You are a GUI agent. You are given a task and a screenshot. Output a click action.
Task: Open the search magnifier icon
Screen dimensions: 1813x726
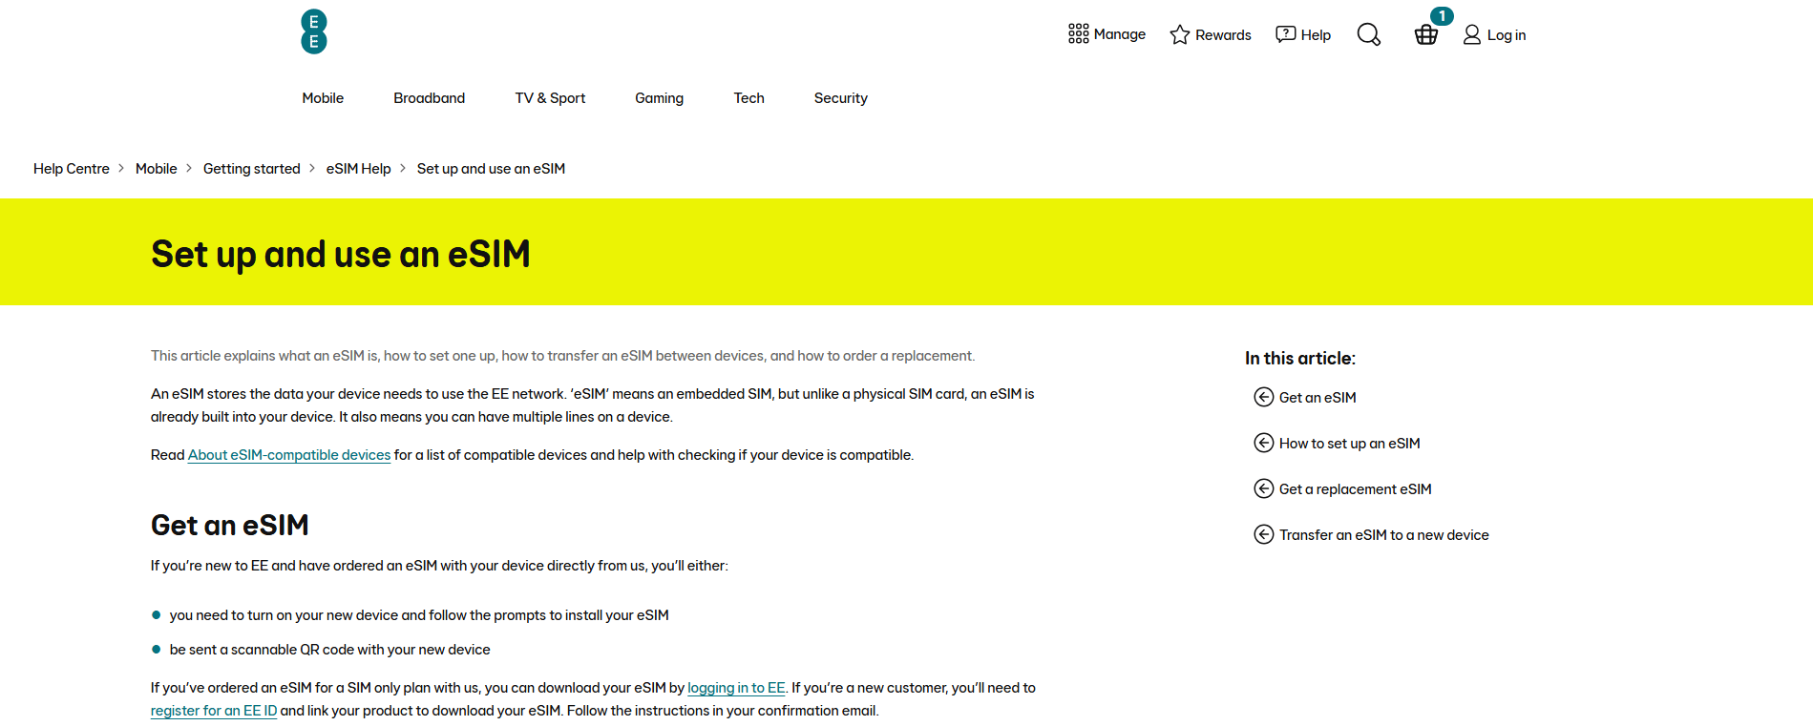click(1368, 34)
